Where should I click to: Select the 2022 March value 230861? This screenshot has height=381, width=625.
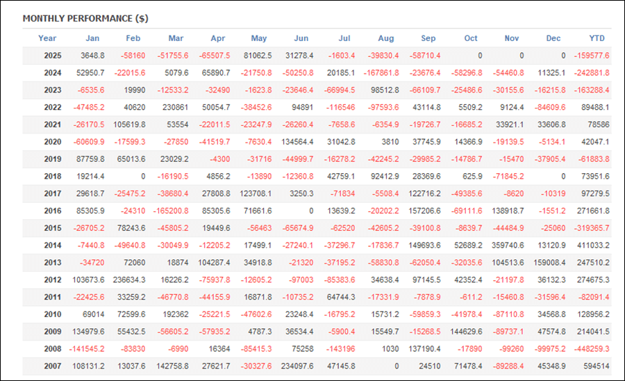pyautogui.click(x=172, y=107)
